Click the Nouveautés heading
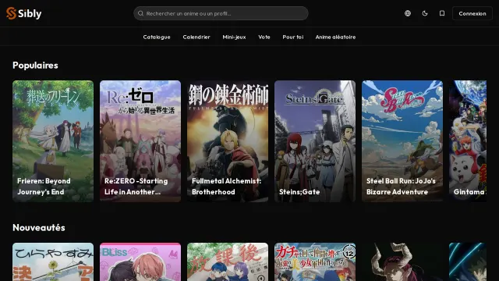Viewport: 499px width, 281px height. 39,227
